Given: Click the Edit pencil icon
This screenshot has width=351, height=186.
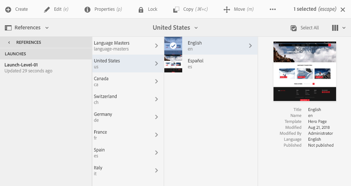Looking at the screenshot, I should 47,9.
